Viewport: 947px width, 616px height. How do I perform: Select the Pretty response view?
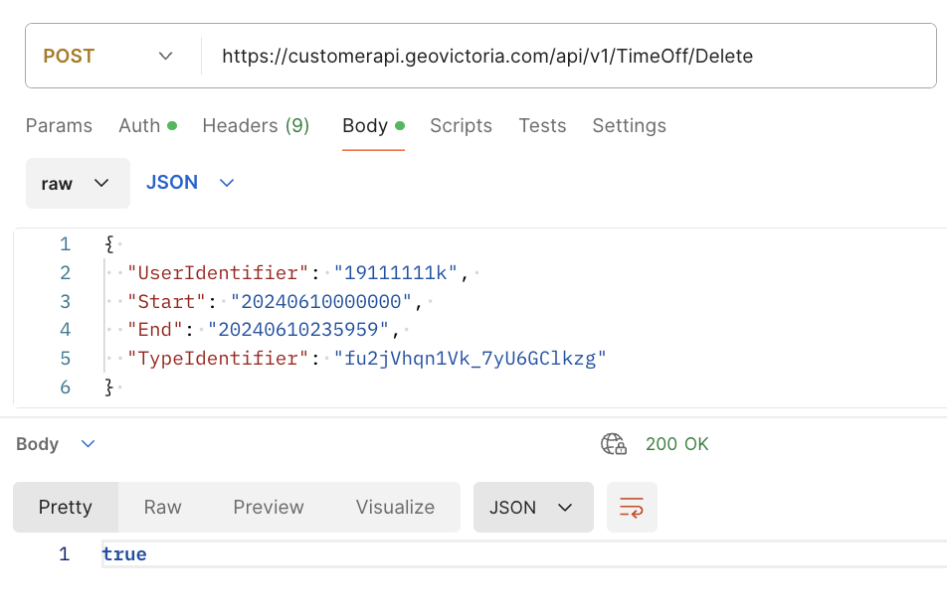pyautogui.click(x=66, y=508)
